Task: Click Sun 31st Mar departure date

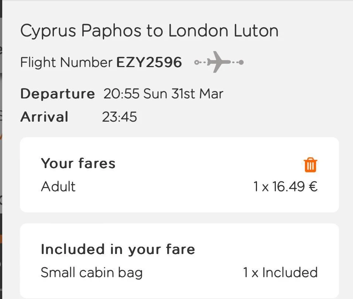Action: click(183, 94)
